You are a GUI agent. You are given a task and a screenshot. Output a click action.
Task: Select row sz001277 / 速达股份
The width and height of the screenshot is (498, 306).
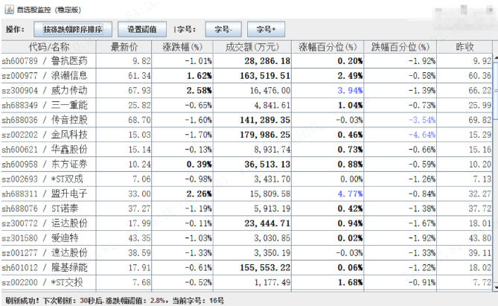click(x=247, y=253)
